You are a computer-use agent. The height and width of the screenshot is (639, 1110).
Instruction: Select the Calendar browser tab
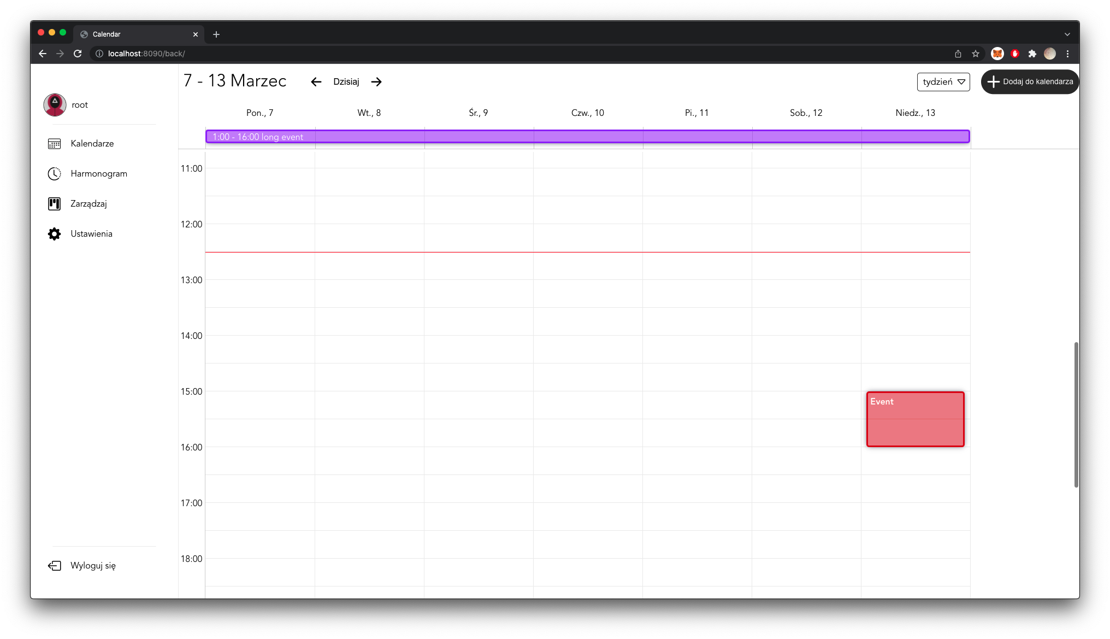(x=139, y=34)
